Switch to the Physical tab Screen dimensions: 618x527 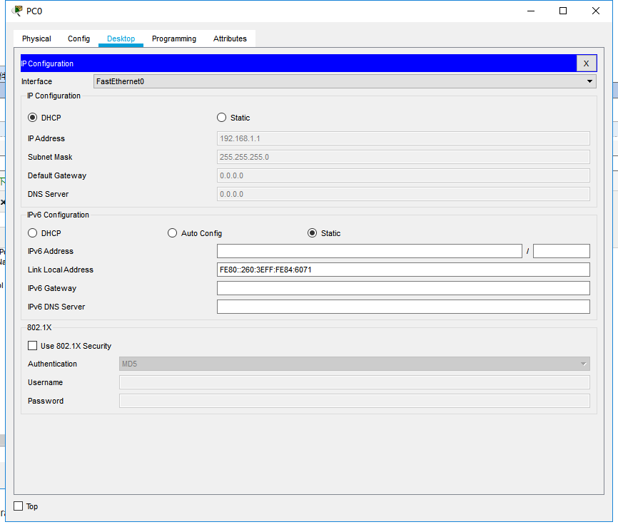tap(36, 39)
